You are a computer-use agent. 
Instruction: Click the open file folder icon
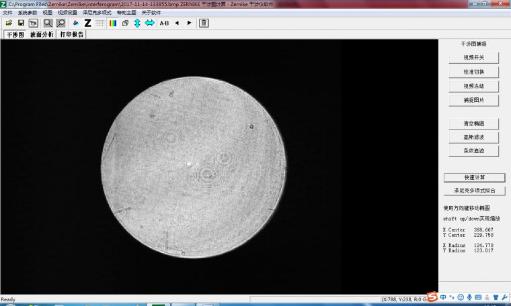point(9,23)
